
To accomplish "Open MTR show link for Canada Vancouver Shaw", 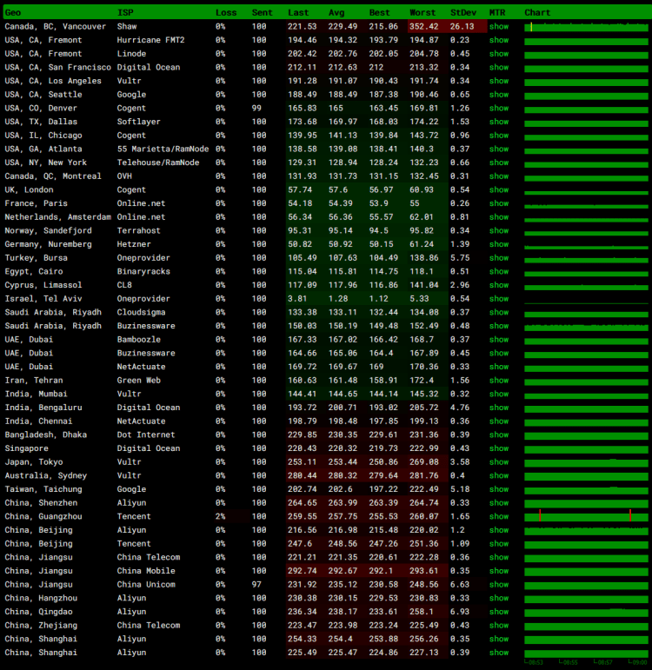I will [499, 27].
